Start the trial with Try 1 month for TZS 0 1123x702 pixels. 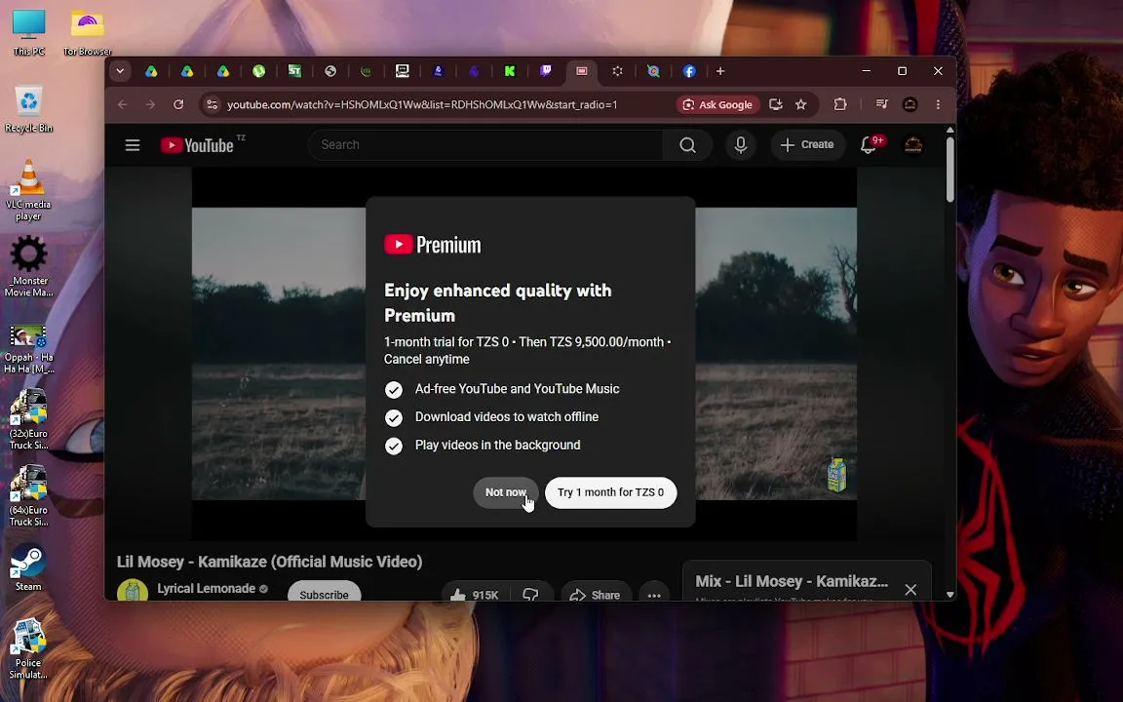(611, 492)
